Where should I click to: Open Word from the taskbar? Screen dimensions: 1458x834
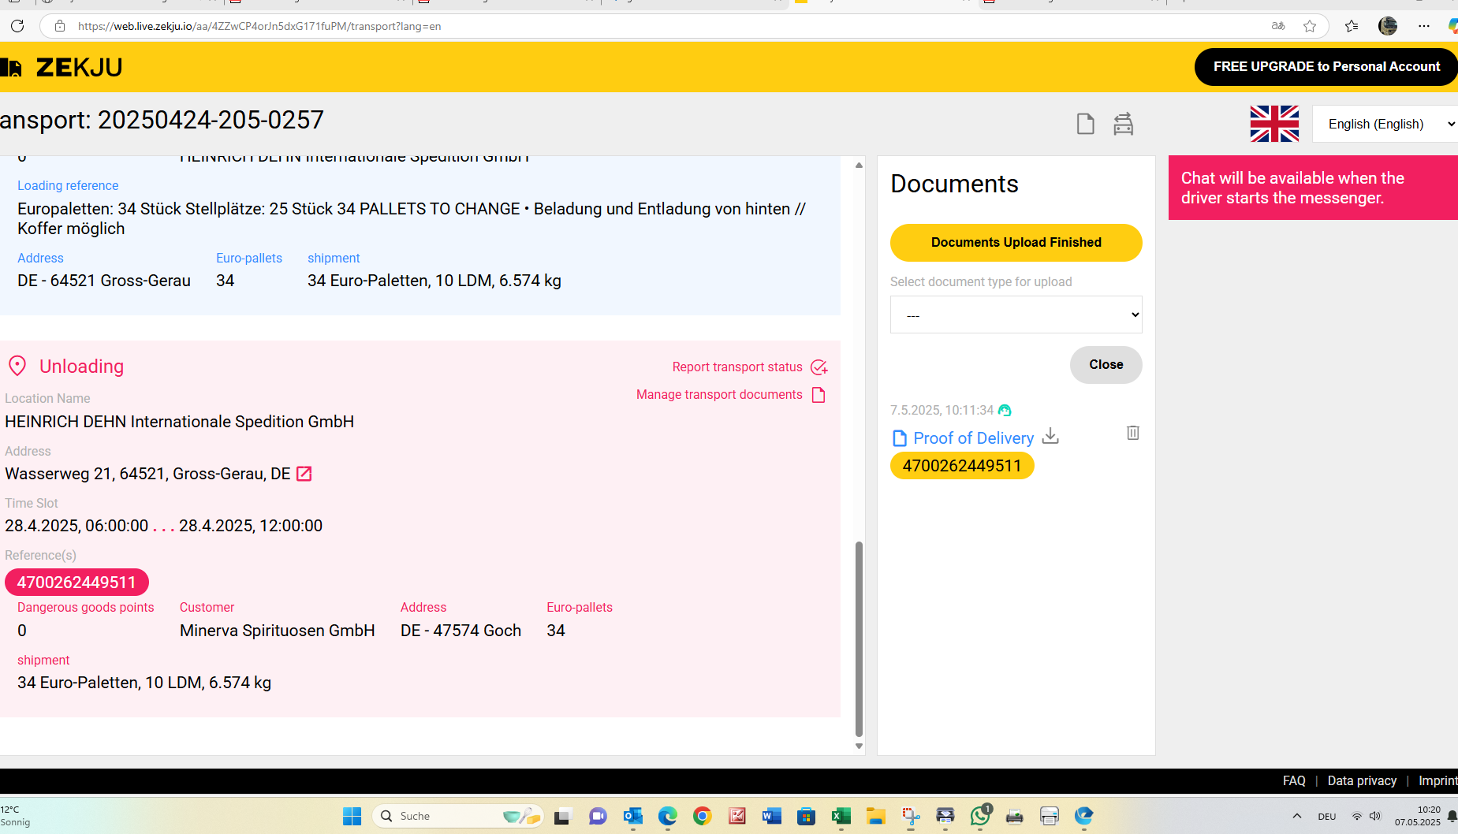click(x=772, y=816)
